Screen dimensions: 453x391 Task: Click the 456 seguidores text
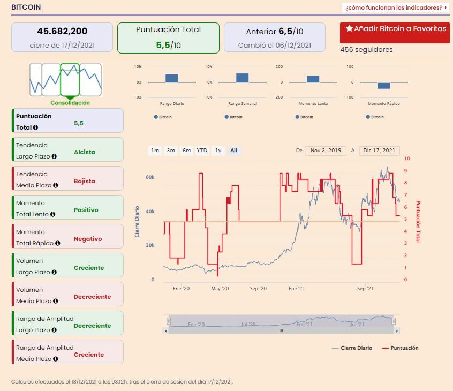(366, 50)
